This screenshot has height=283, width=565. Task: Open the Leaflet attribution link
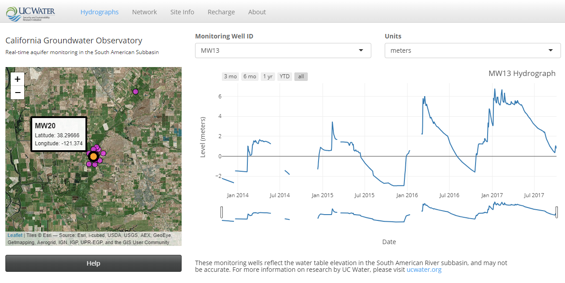pos(15,235)
